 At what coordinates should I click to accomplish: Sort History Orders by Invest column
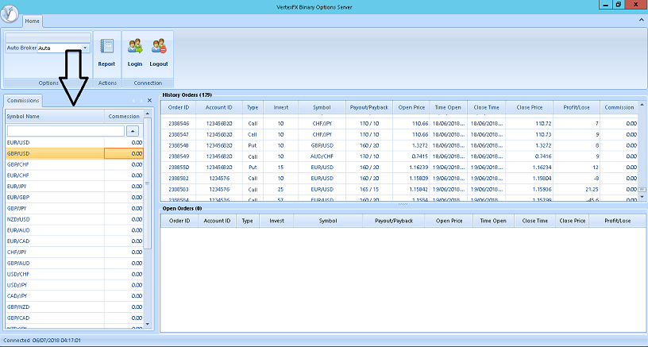coord(280,107)
